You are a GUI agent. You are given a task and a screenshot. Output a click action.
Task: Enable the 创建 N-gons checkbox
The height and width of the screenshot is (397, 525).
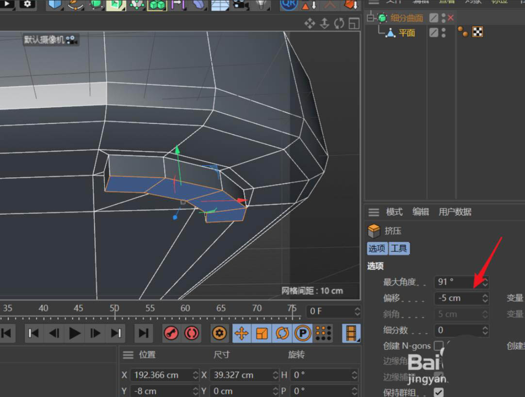click(x=439, y=345)
